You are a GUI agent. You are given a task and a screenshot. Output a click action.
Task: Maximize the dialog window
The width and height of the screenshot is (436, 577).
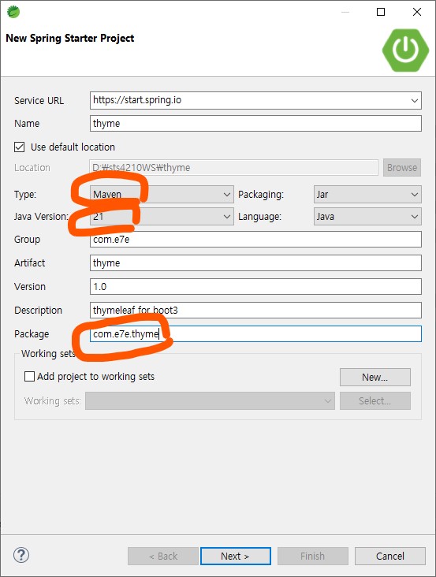381,12
